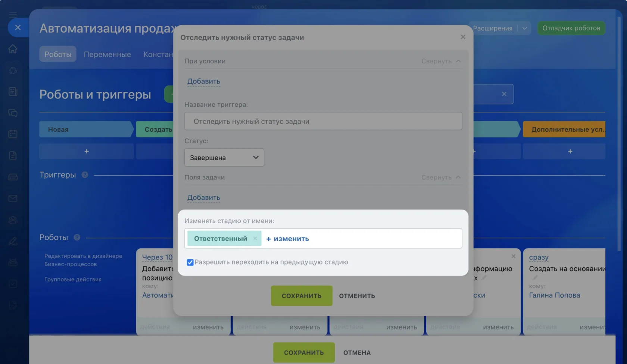Click the help icon next to Роботы heading

pyautogui.click(x=77, y=237)
